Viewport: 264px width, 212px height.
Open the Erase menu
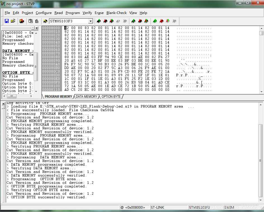[99, 13]
